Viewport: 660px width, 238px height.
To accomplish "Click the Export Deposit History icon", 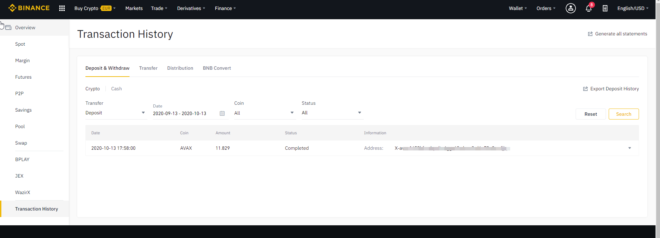I will click(x=585, y=89).
